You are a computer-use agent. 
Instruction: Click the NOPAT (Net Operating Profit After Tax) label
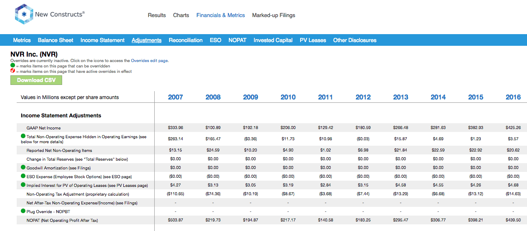[x=62, y=220]
